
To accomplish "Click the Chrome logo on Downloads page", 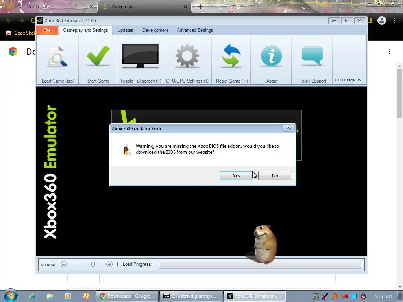I will click(x=13, y=52).
